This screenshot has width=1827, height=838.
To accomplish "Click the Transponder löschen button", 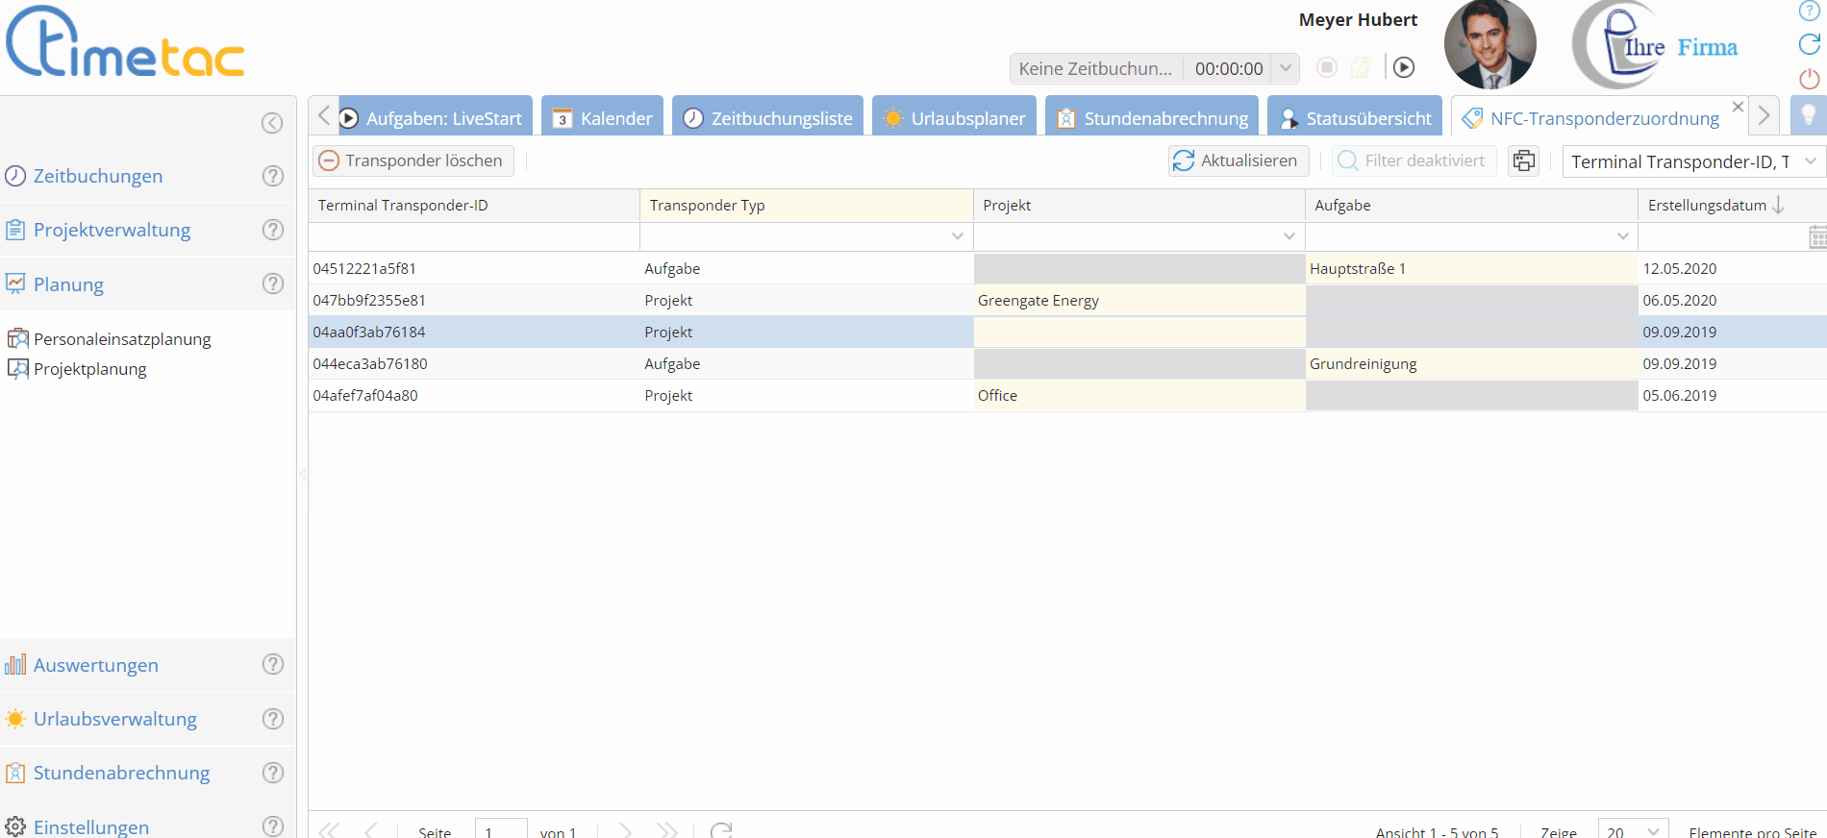I will [413, 160].
